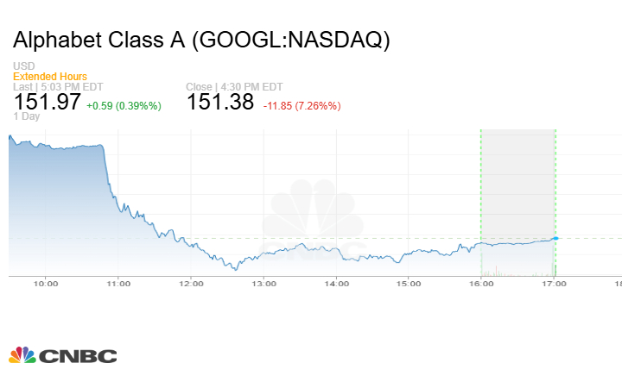Screen dimensions: 622x388
Task: Click the green +0.59 (0.39%) change
Action: 124,106
